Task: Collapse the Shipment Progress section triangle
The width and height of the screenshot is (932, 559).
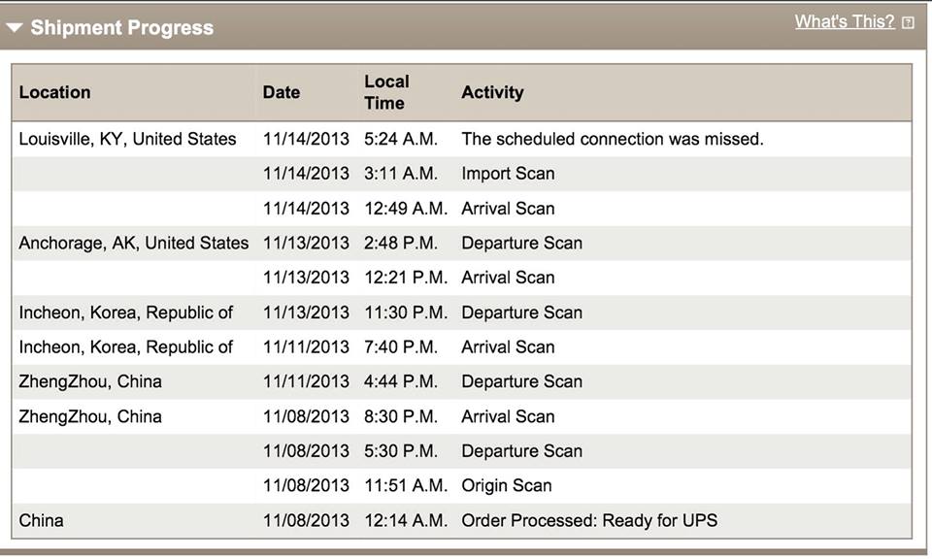Action: coord(14,28)
